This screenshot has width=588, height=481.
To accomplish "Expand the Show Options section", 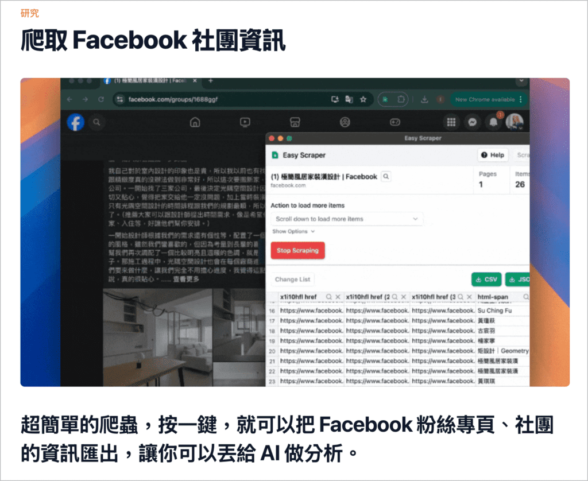I will [x=293, y=231].
